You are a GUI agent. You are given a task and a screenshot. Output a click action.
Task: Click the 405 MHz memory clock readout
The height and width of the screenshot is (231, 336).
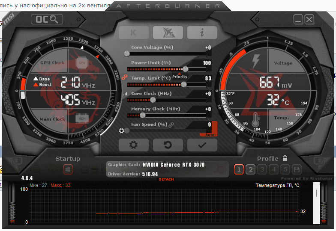[78, 100]
